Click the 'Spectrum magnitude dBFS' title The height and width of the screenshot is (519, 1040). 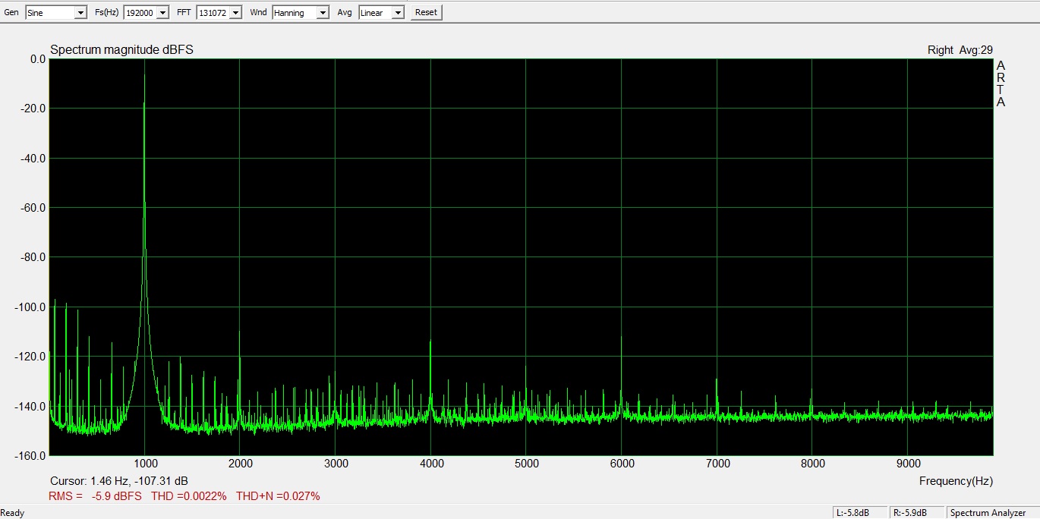121,50
